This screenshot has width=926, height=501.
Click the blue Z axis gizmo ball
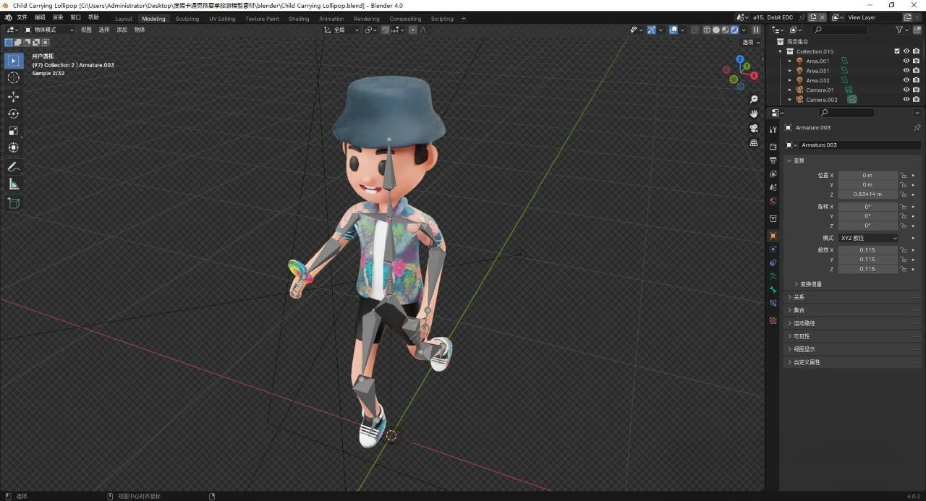740,59
